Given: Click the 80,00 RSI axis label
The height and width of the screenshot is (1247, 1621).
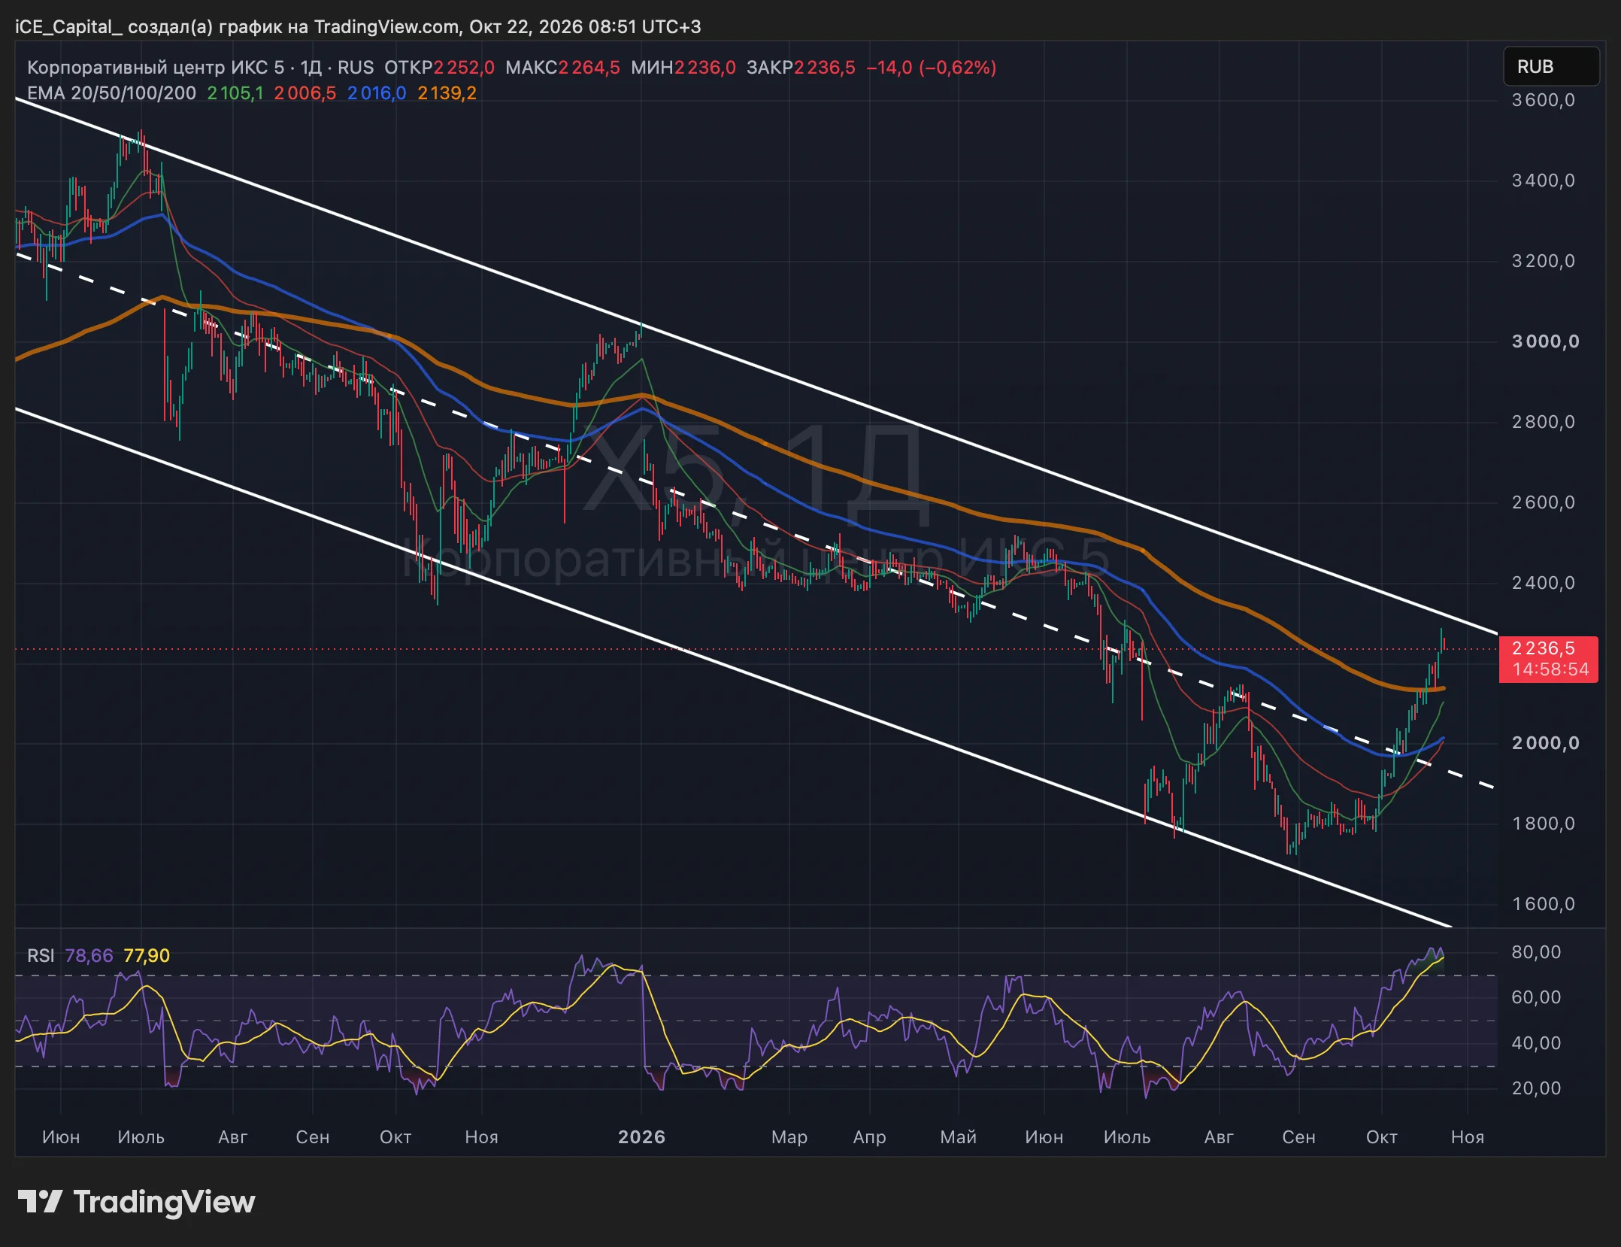Looking at the screenshot, I should [x=1537, y=952].
